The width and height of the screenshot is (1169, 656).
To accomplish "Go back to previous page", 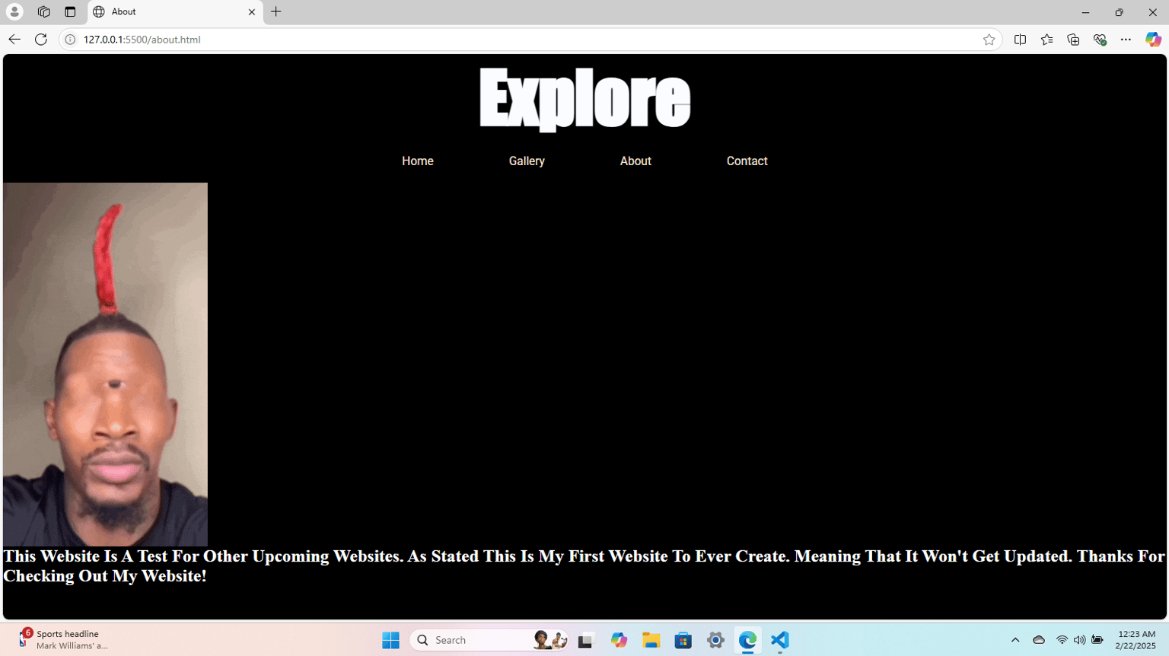I will 14,40.
